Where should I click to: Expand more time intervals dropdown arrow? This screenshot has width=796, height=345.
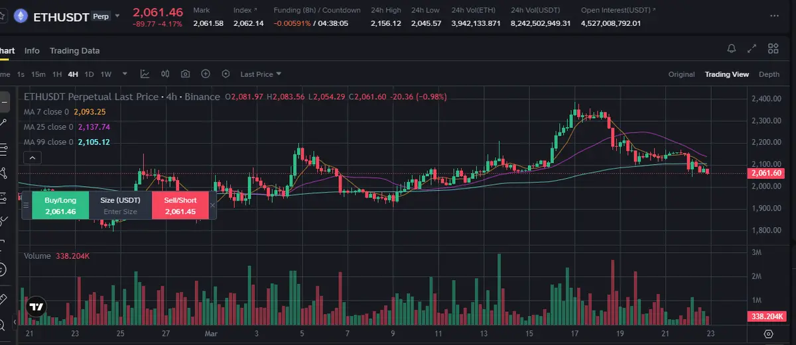pyautogui.click(x=125, y=74)
